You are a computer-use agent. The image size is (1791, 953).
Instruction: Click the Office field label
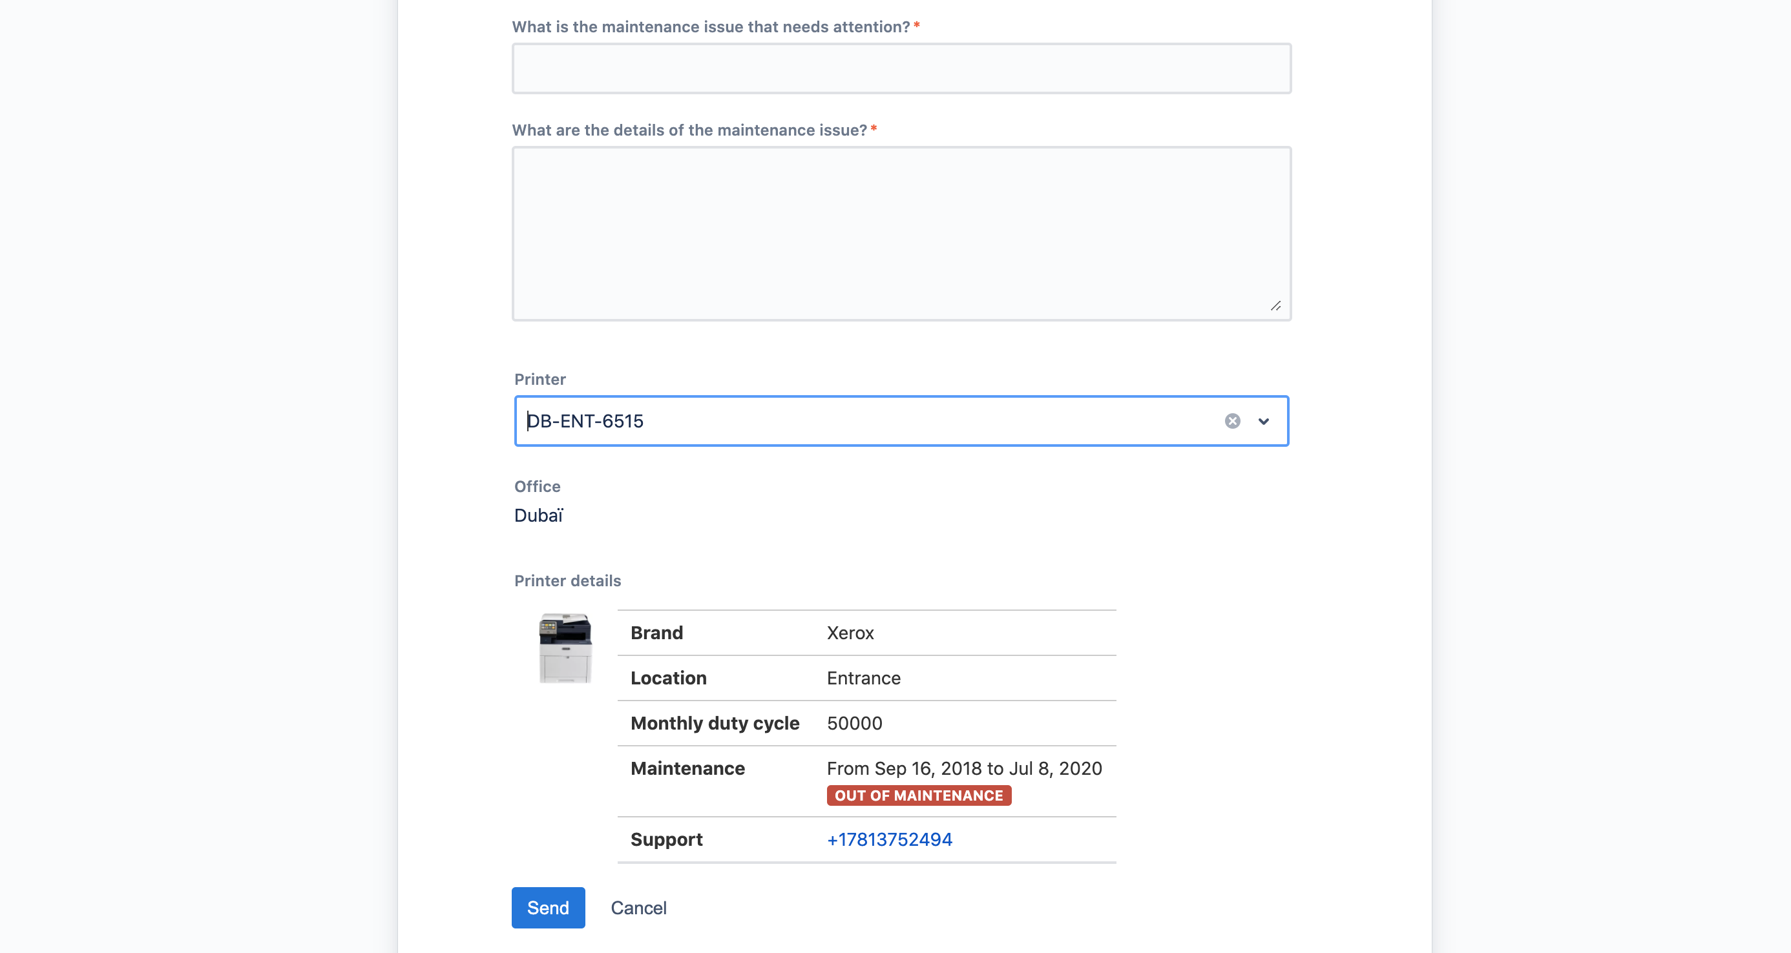[x=537, y=486]
